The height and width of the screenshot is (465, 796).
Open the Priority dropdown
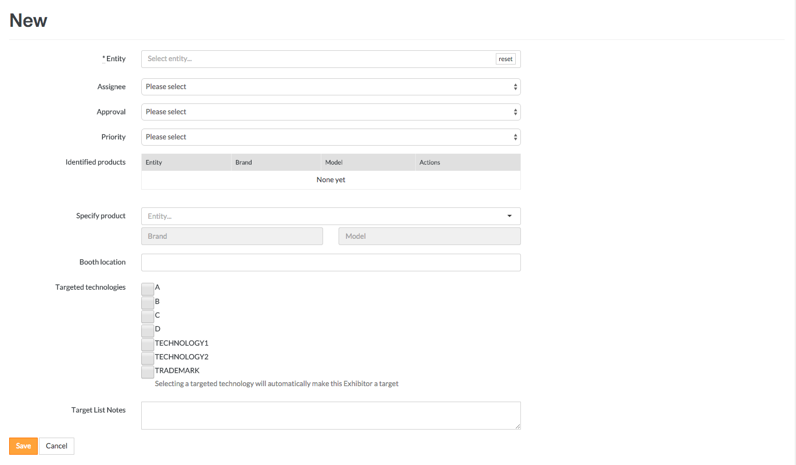[331, 137]
